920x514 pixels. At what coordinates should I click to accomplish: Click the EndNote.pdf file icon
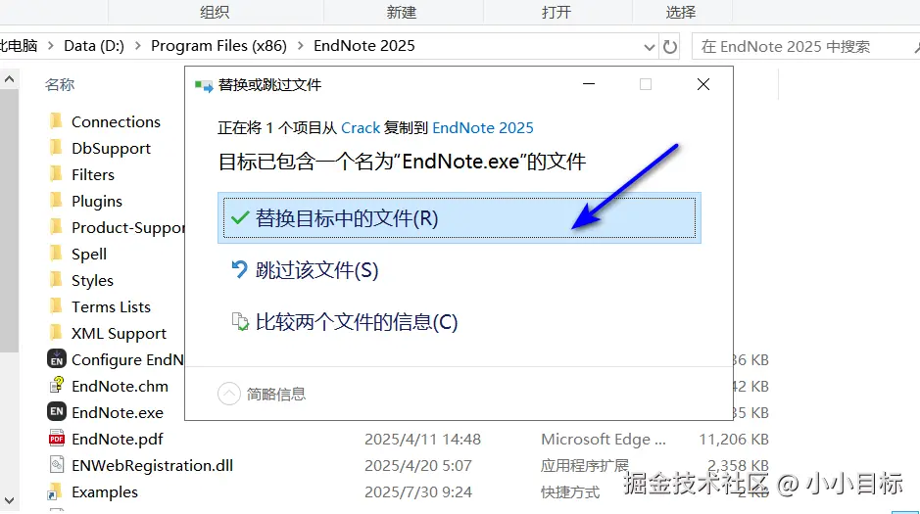pos(56,438)
